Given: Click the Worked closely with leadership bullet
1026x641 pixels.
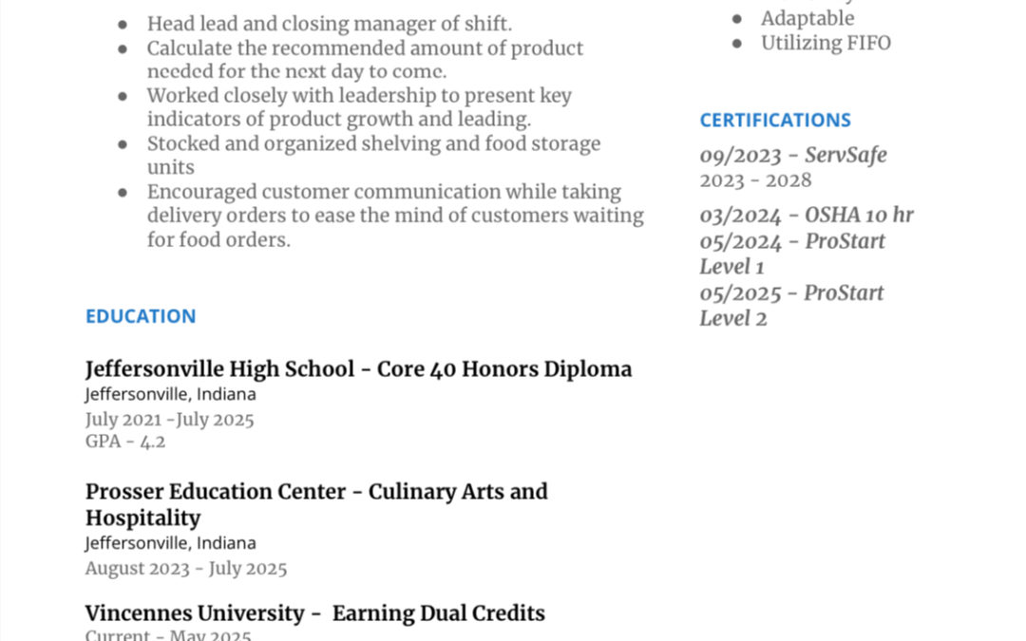Looking at the screenshot, I should tap(359, 95).
